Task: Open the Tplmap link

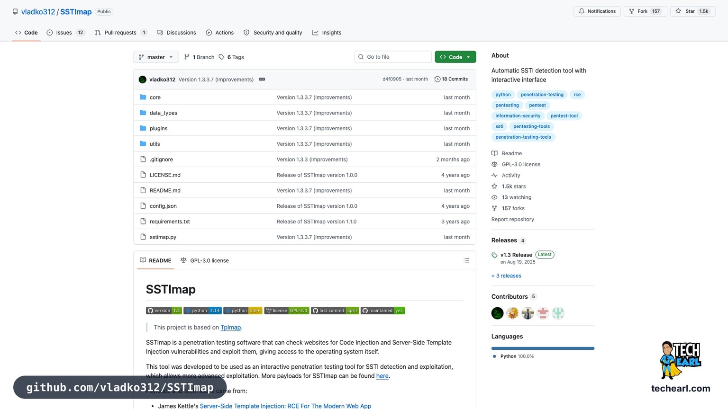Action: pos(231,328)
